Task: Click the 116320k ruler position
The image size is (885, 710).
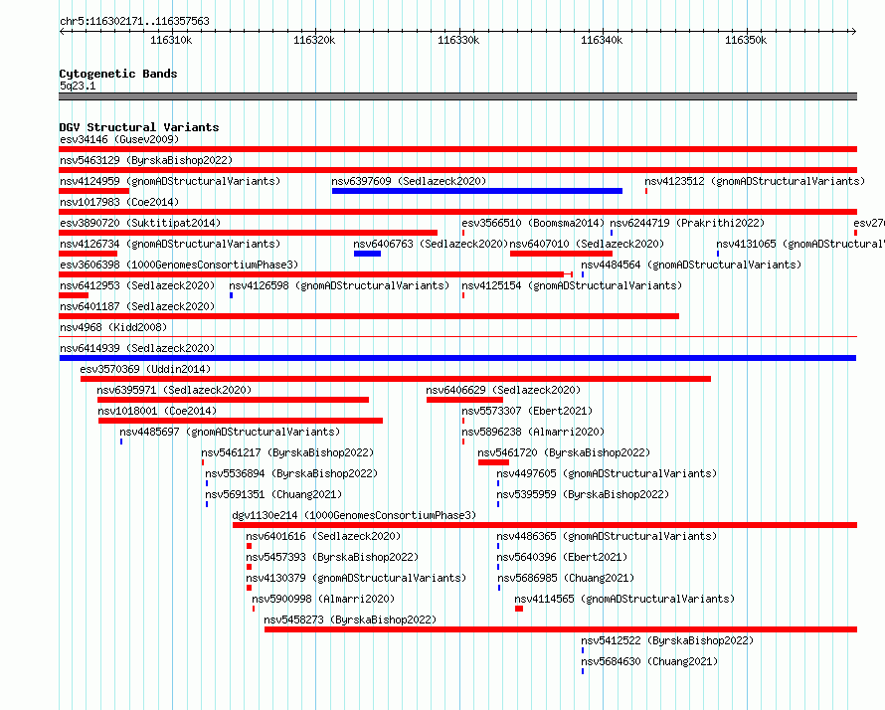Action: pos(314,40)
